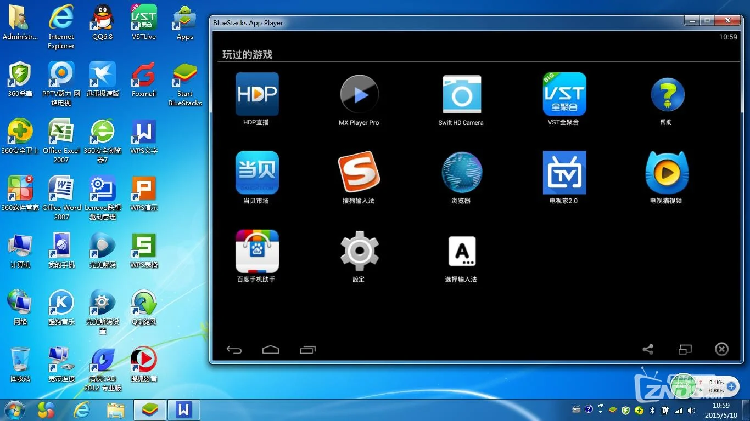Select the 浩辰CAD 2012 专业版 icon
This screenshot has width=750, height=421.
point(103,368)
